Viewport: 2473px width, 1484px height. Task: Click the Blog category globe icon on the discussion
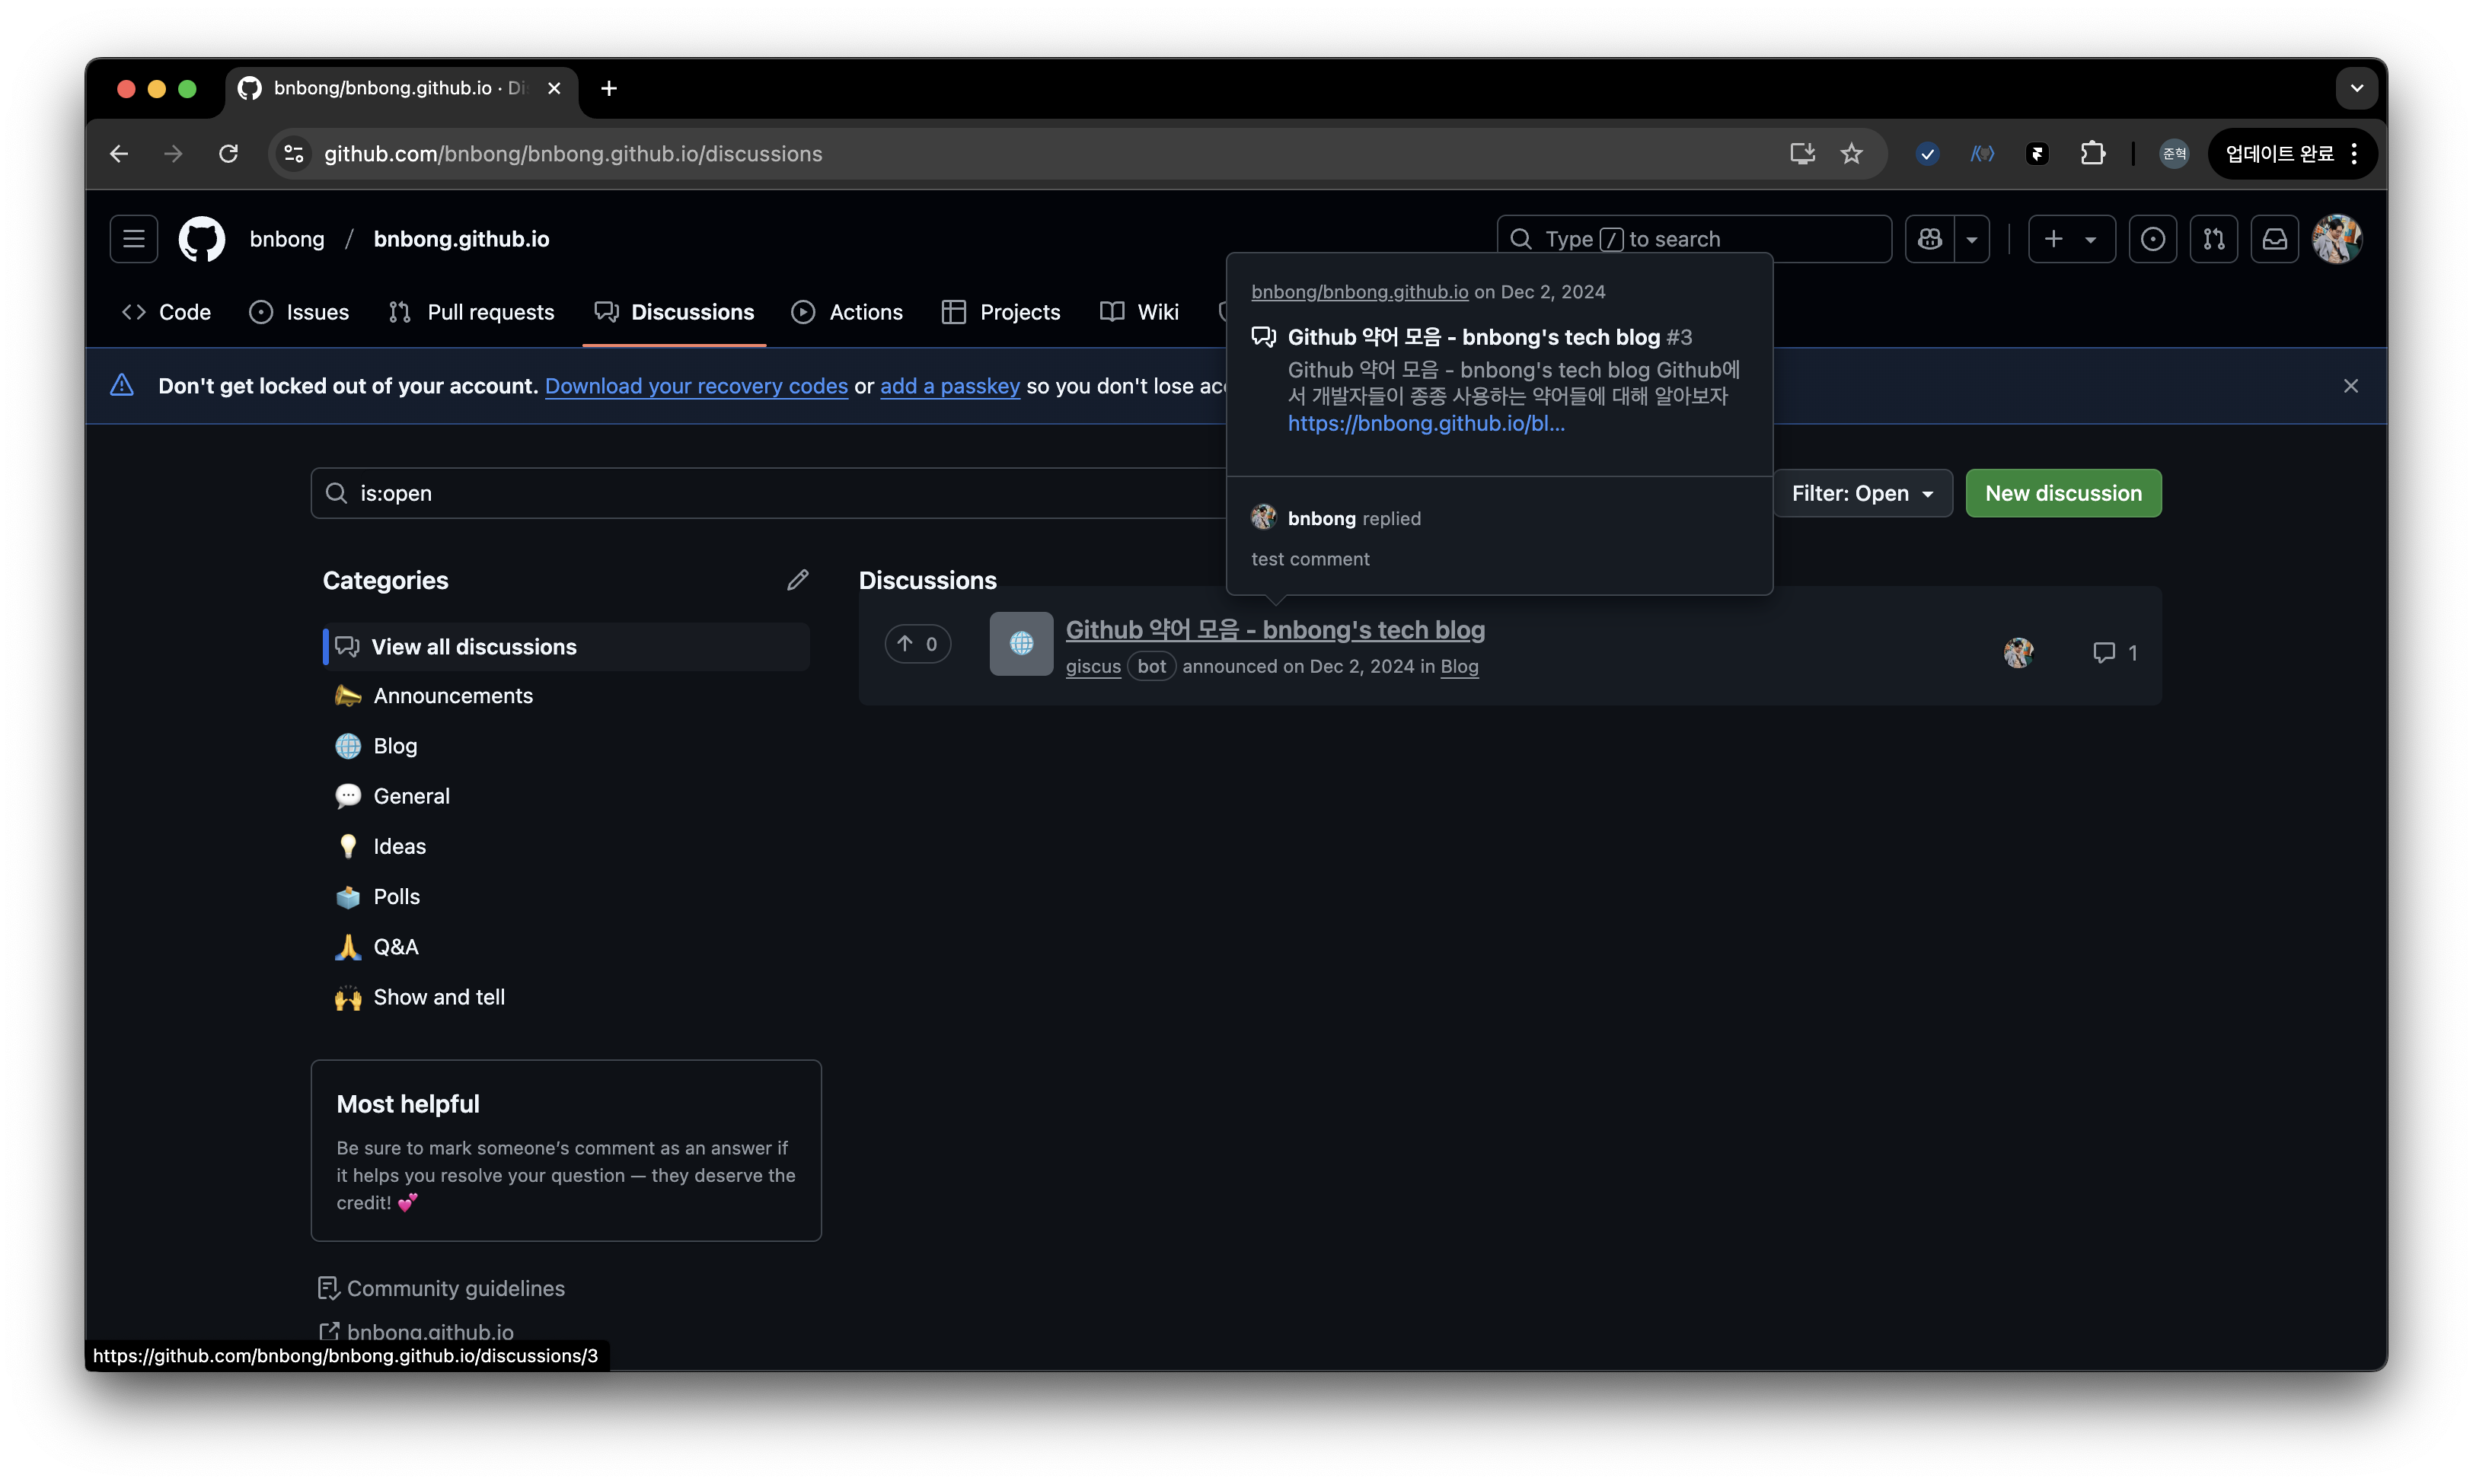click(1022, 644)
